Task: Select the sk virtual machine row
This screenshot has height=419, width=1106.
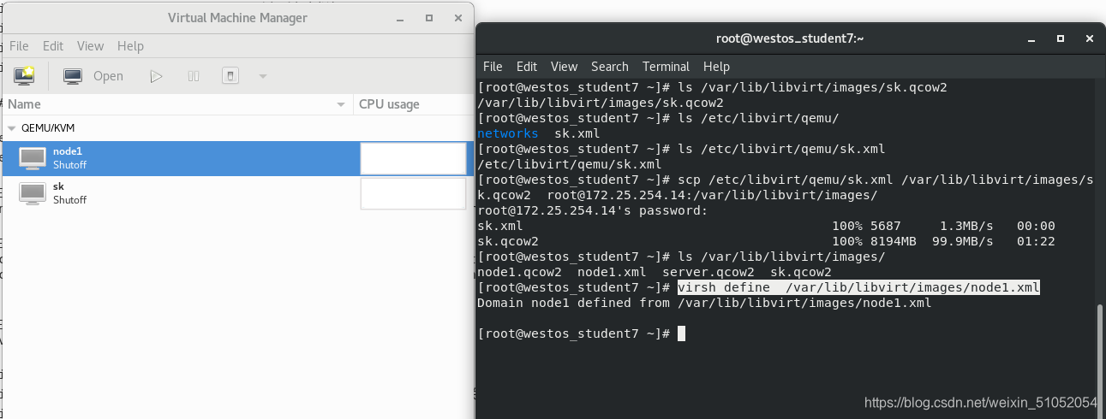Action: point(237,193)
